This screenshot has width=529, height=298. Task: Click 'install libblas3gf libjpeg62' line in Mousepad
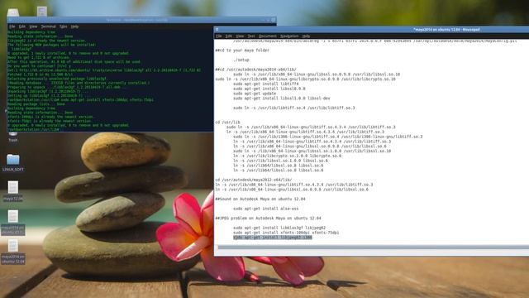279,228
